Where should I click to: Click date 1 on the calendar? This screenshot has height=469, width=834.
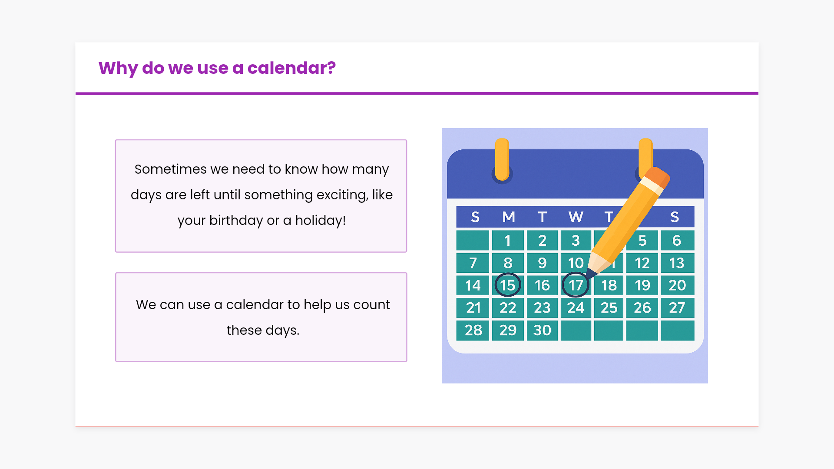click(x=507, y=241)
